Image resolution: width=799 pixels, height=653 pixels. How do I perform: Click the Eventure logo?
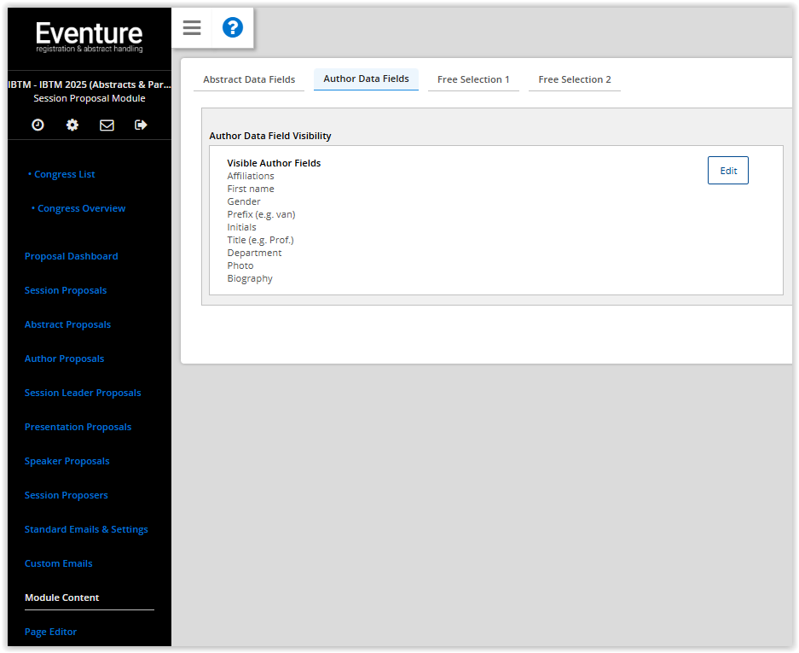89,34
